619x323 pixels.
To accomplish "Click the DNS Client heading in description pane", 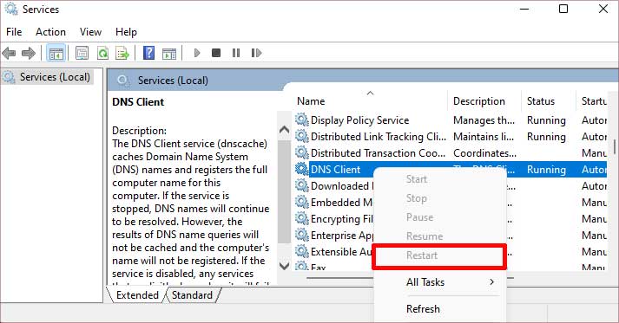I will (138, 102).
